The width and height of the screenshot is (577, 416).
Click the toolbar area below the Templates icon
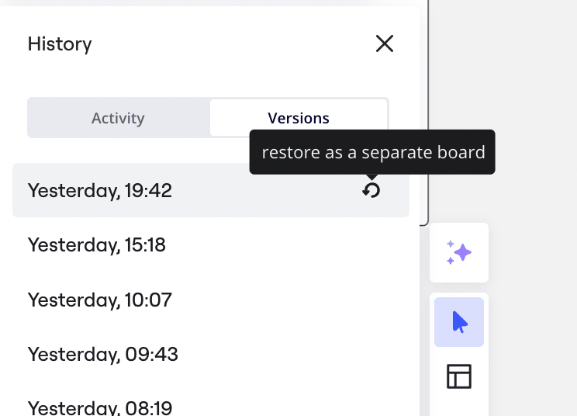tap(459, 406)
